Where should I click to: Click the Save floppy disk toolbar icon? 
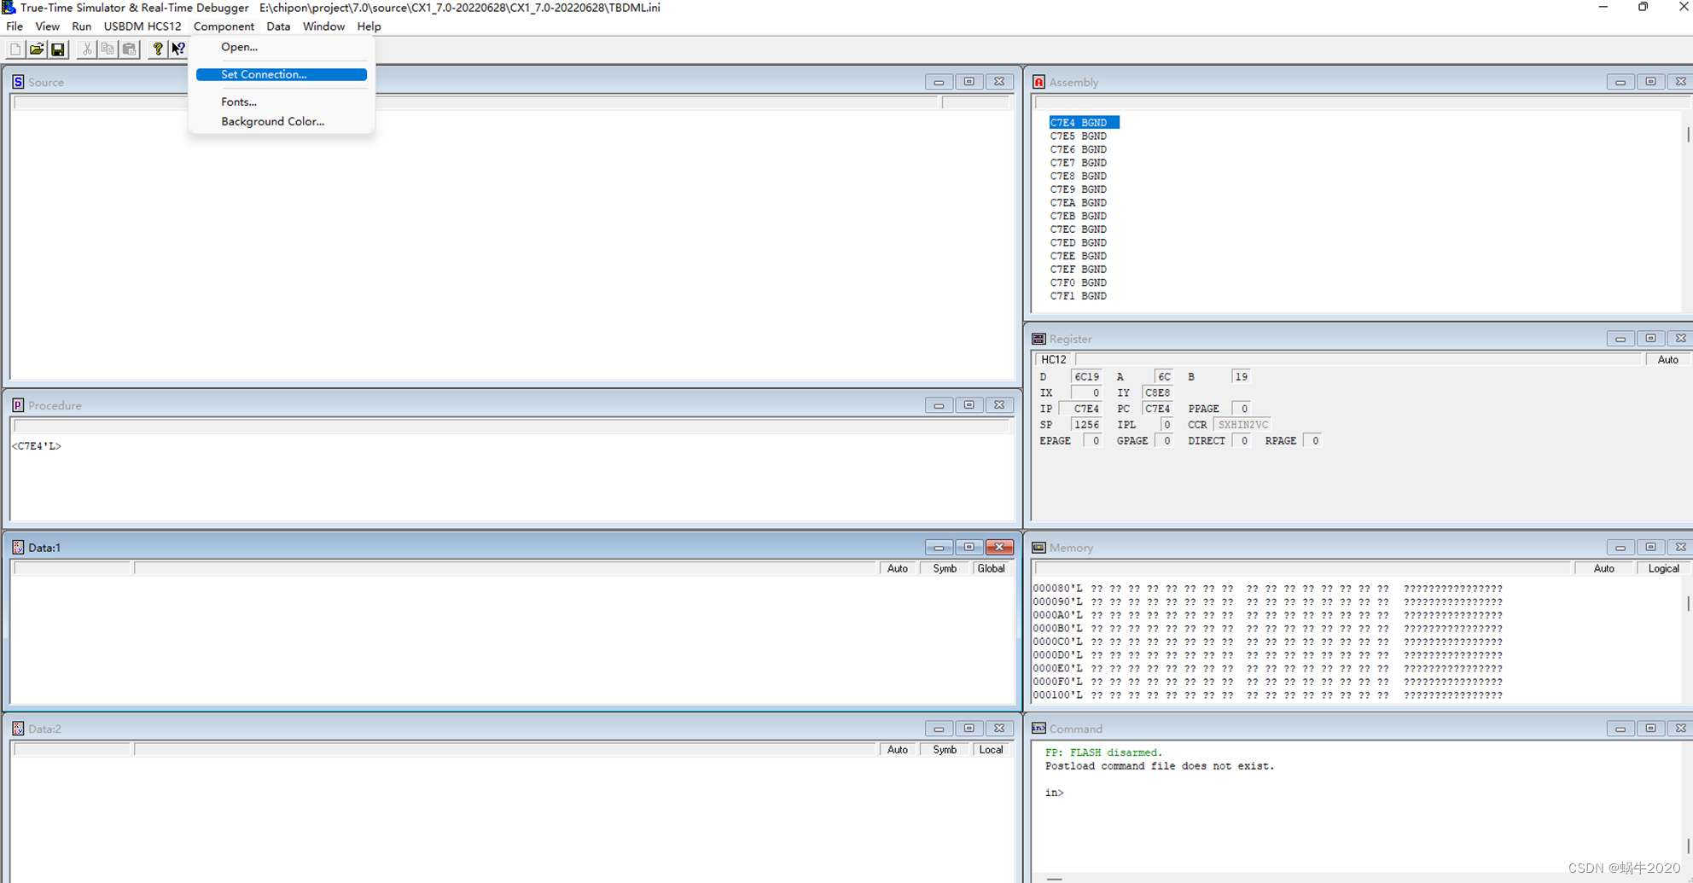point(58,49)
